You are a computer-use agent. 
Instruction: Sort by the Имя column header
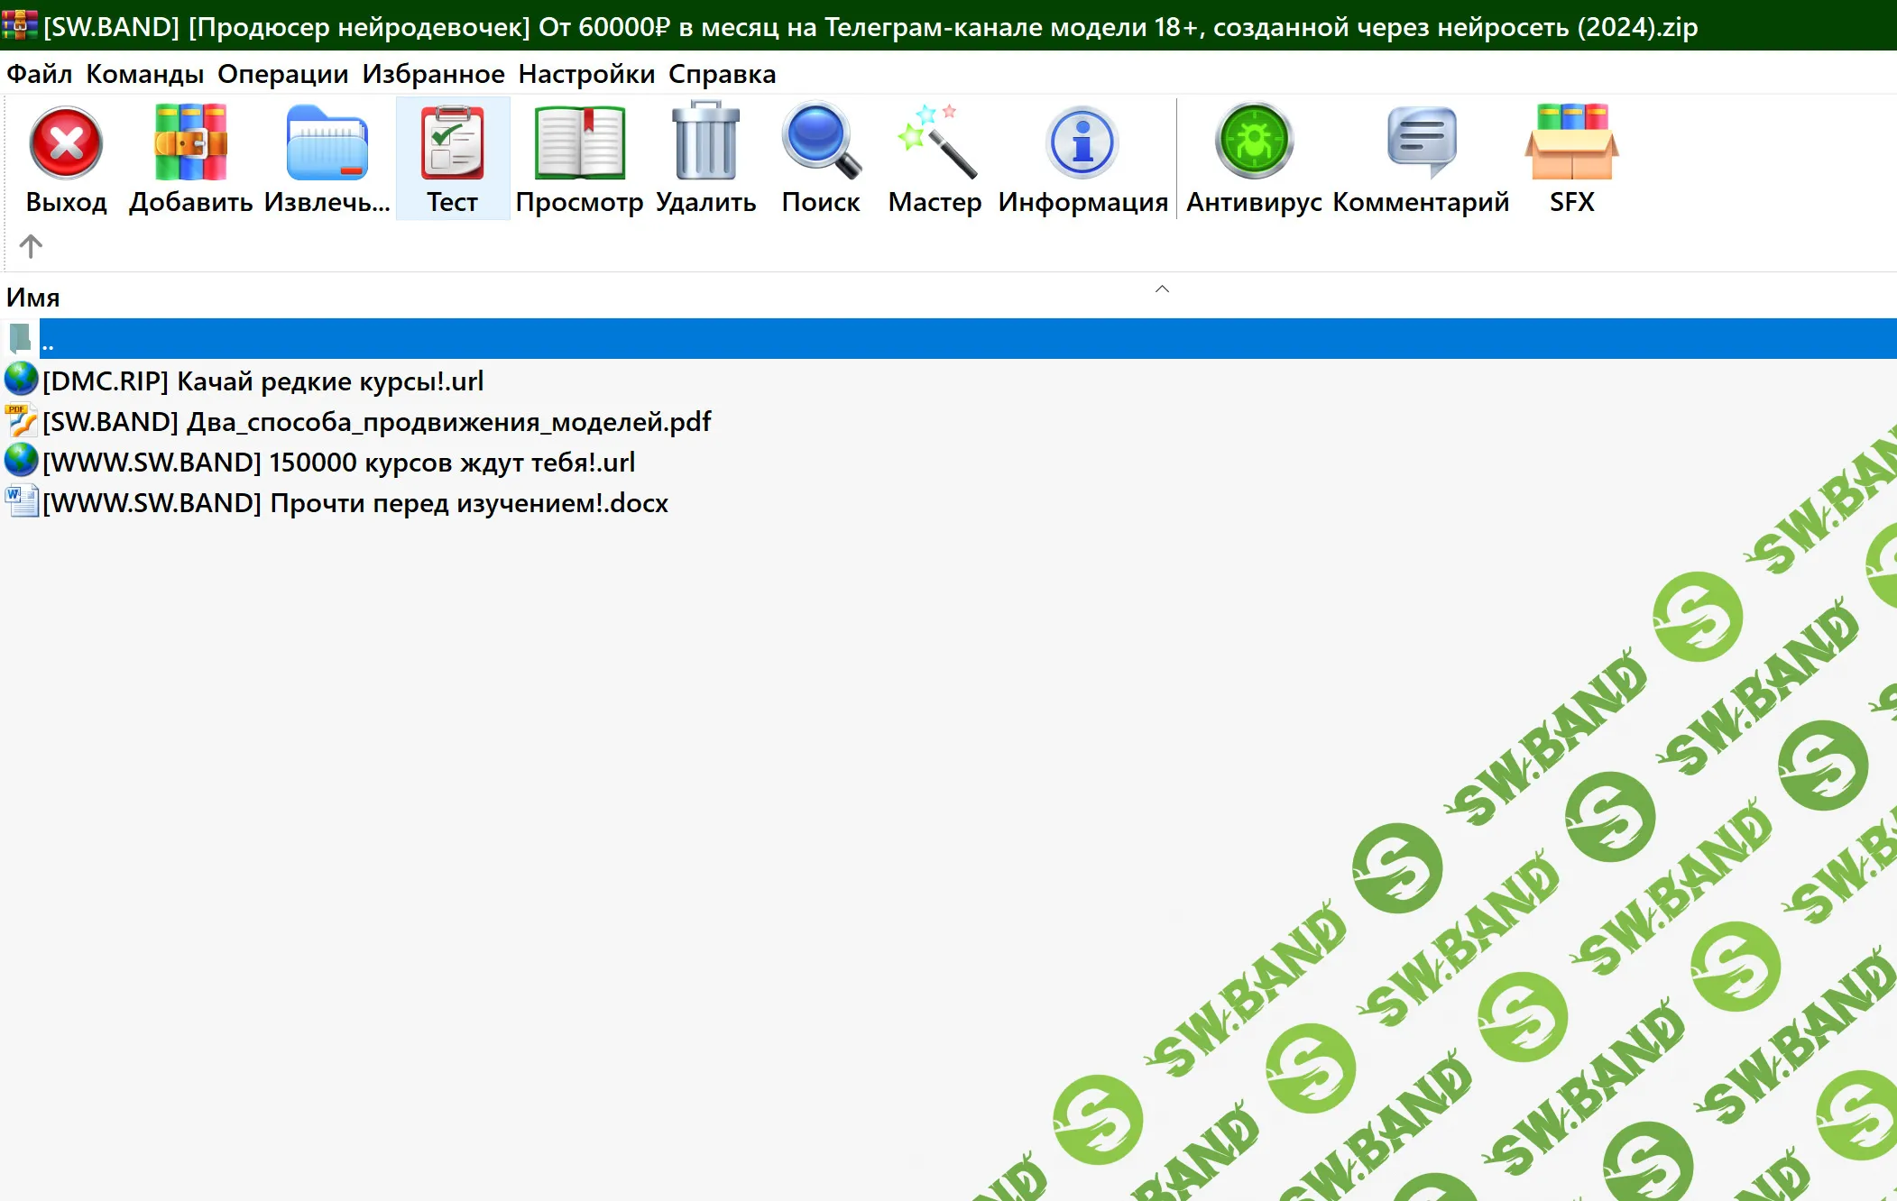click(x=33, y=298)
